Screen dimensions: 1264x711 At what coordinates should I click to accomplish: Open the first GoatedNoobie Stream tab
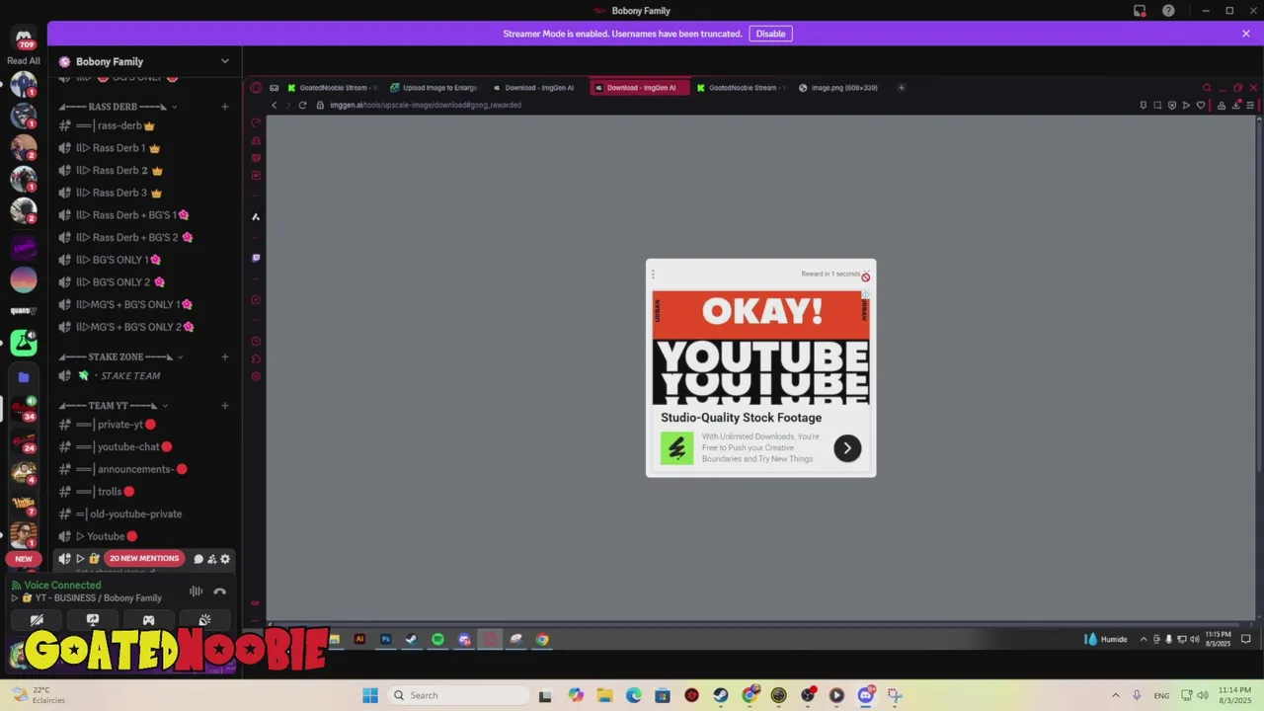332,88
